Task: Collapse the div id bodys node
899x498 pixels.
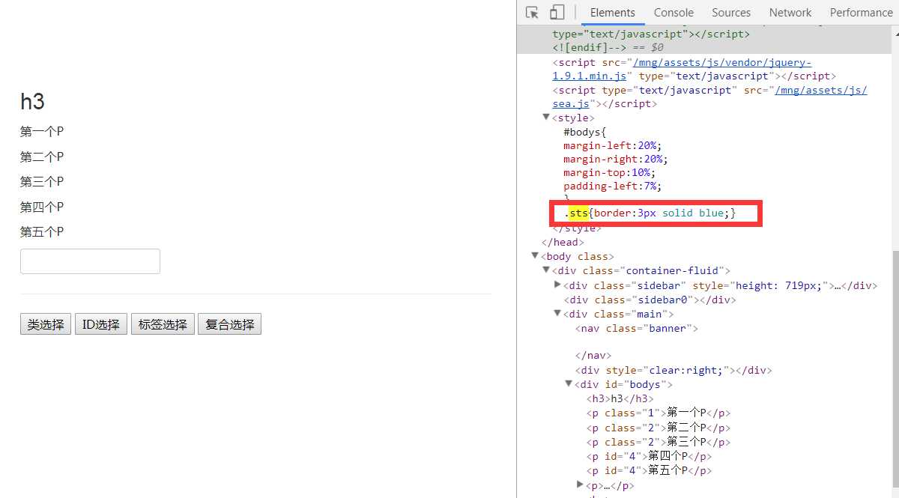Action: (569, 384)
